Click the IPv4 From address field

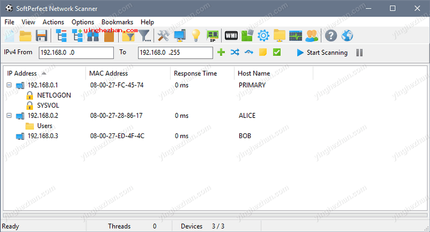(76, 53)
